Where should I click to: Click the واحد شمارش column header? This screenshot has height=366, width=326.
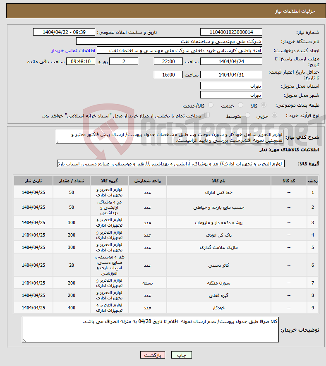(x=148, y=181)
